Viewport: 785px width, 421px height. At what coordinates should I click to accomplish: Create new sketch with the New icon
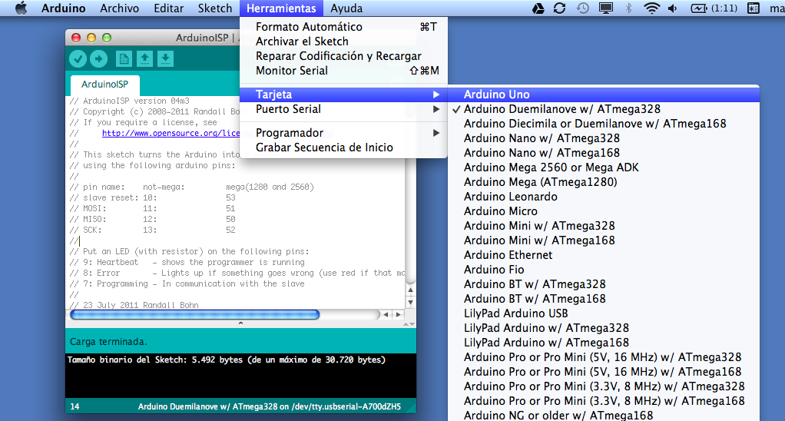(124, 59)
